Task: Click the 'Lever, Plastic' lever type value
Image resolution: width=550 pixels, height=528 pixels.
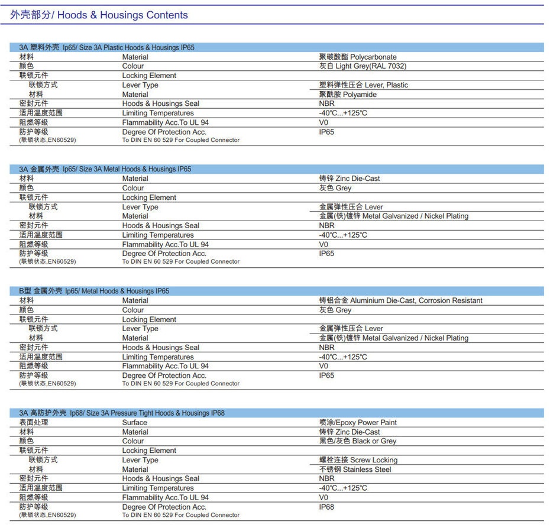Action: click(363, 85)
